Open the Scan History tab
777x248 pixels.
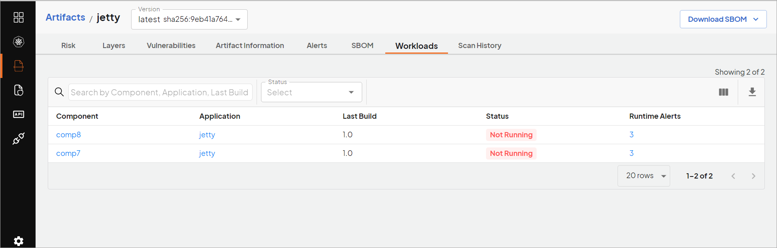tap(480, 46)
